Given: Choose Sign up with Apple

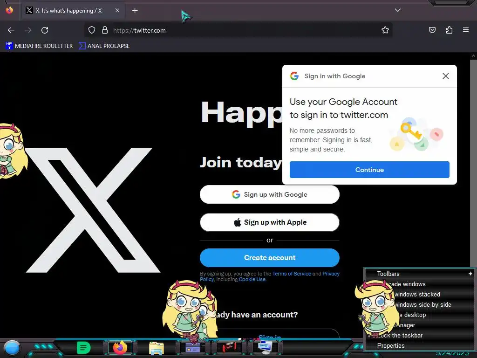Looking at the screenshot, I should (x=270, y=222).
